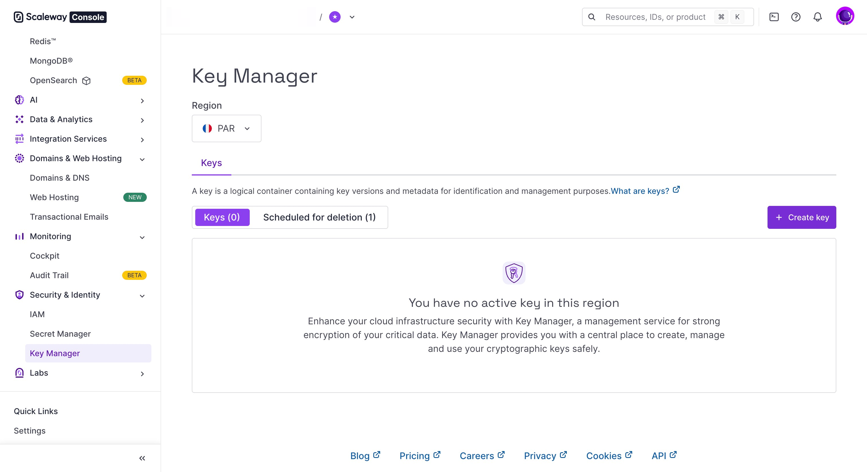Click the Create key button
The width and height of the screenshot is (867, 472).
click(x=801, y=217)
